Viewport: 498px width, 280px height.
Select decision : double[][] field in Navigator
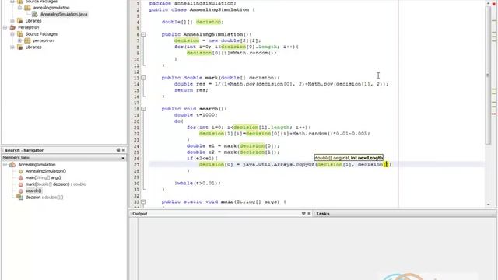(x=44, y=198)
